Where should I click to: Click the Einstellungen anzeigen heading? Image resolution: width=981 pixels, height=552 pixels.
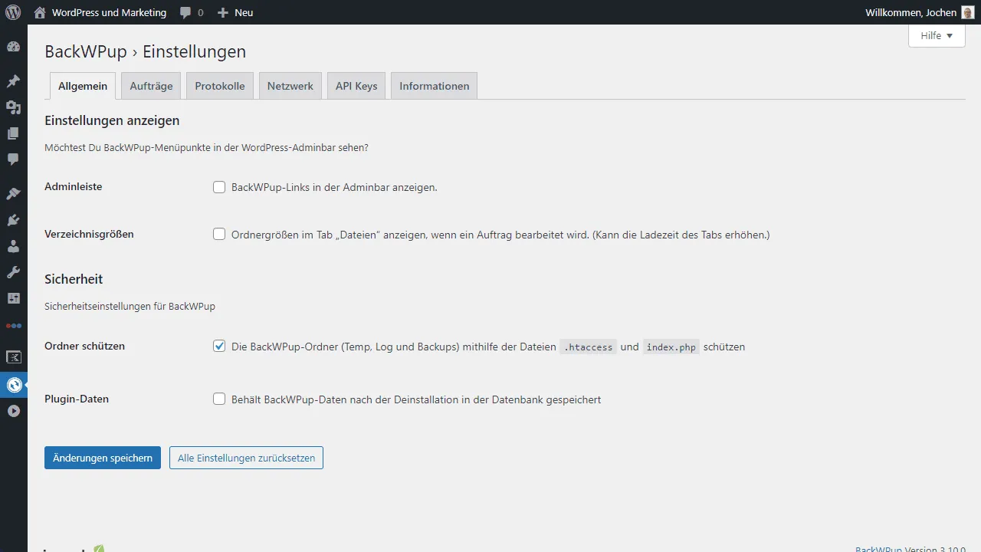[112, 120]
